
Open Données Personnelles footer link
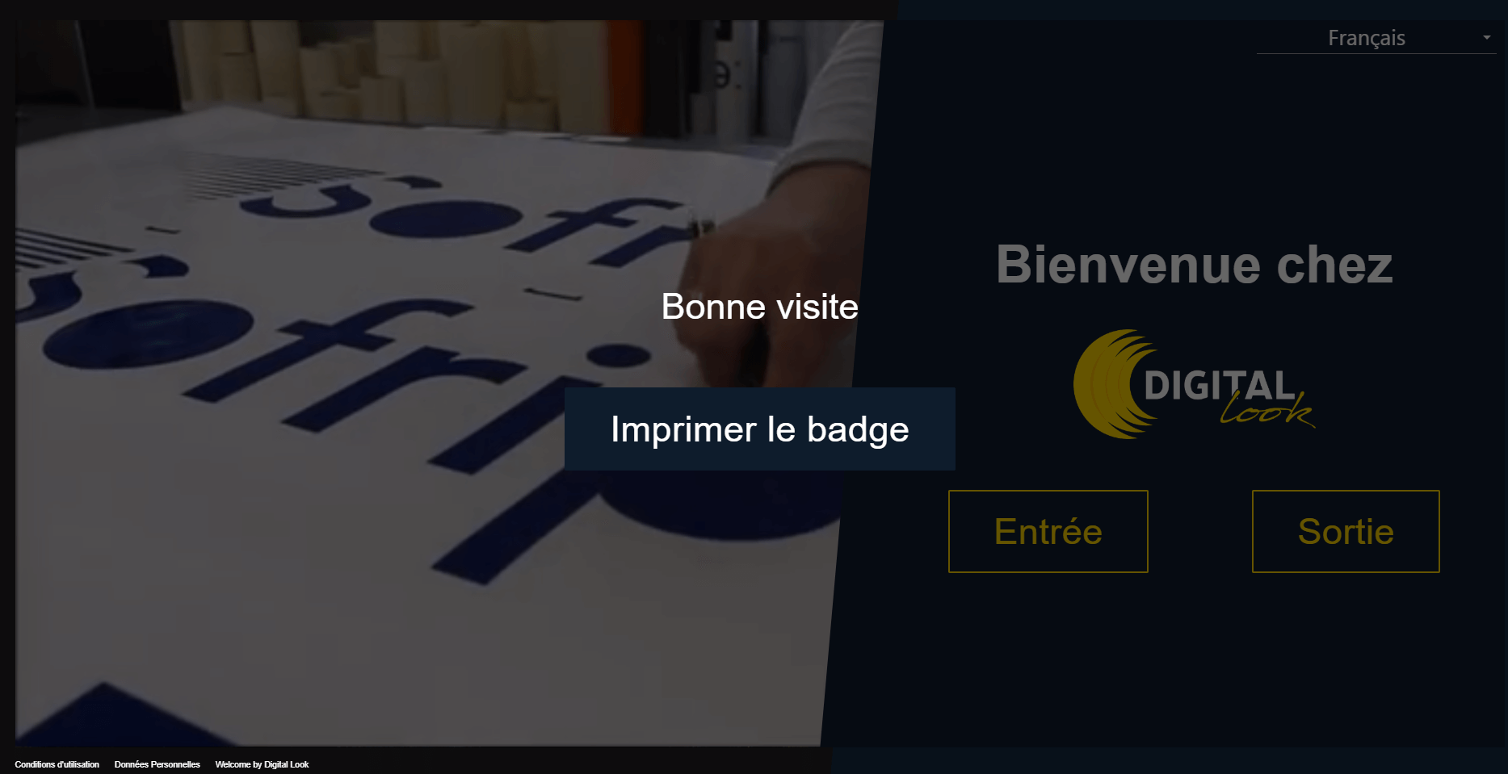157,764
